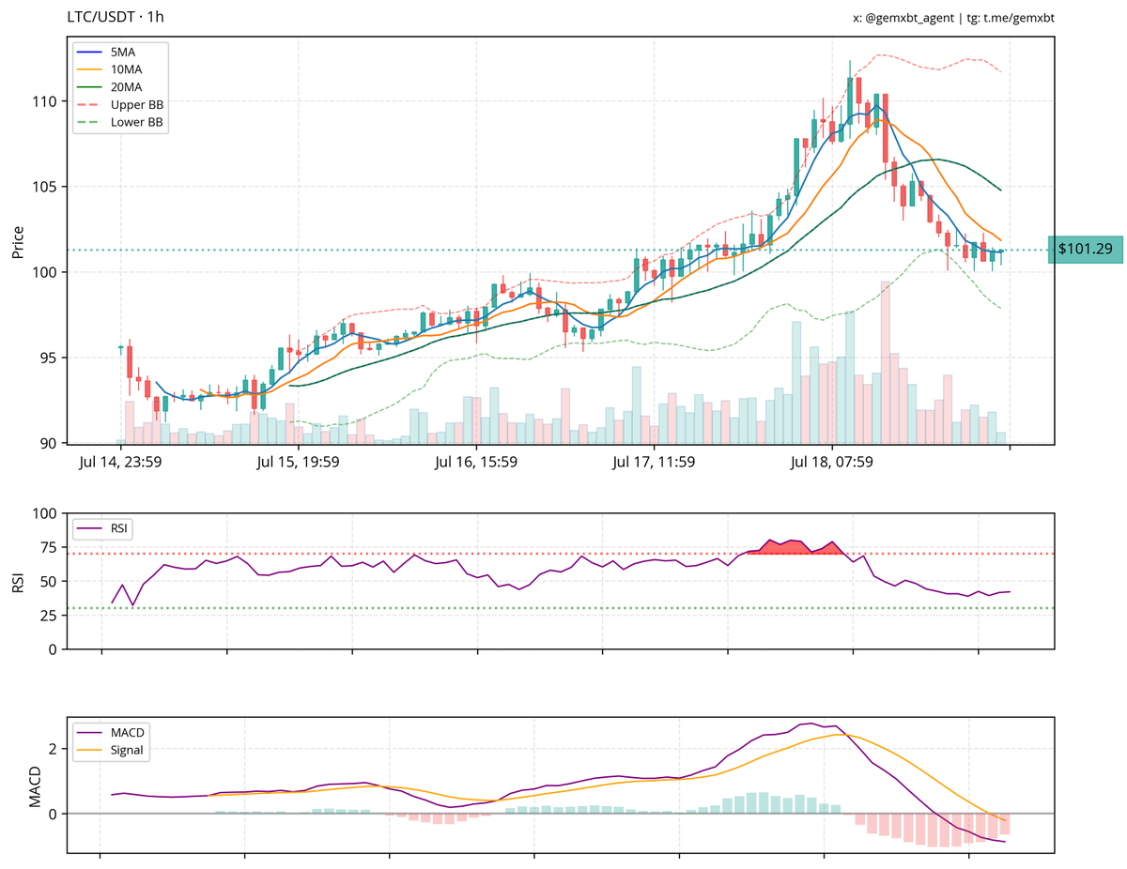Click the LTC/USDT · 1h chart title
Screen dimensions: 1127x869
coord(116,17)
